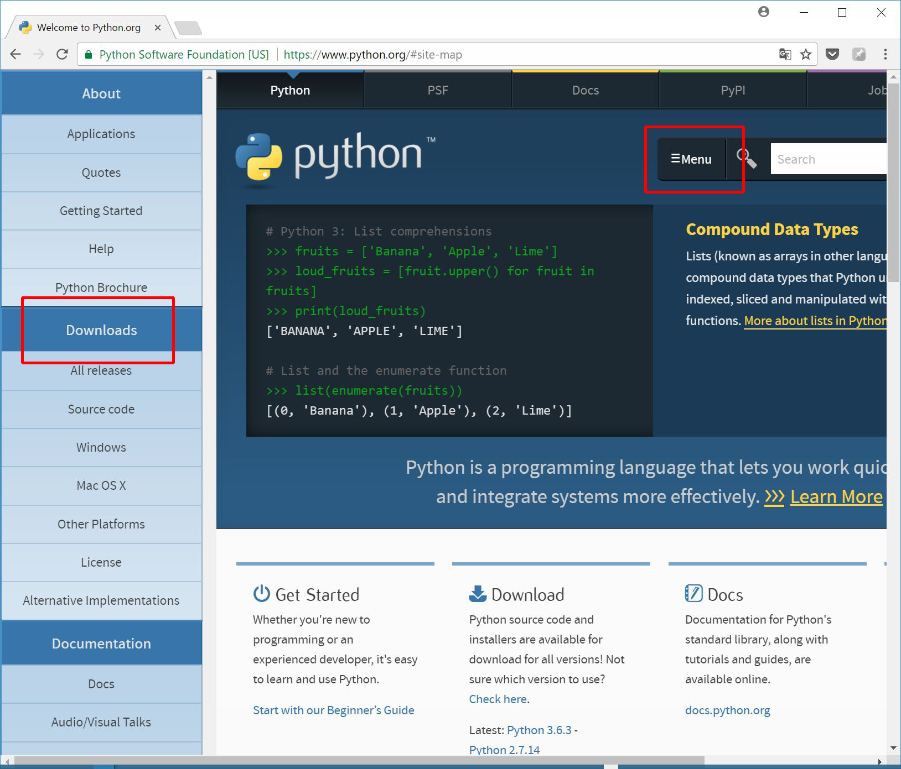Open a new tab with new-tab button
Viewport: 901px width, 769px height.
(x=188, y=28)
